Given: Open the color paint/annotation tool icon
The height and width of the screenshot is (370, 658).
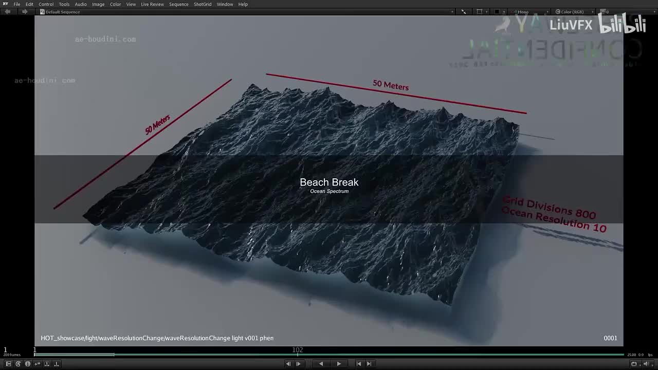Looking at the screenshot, I should (18, 364).
